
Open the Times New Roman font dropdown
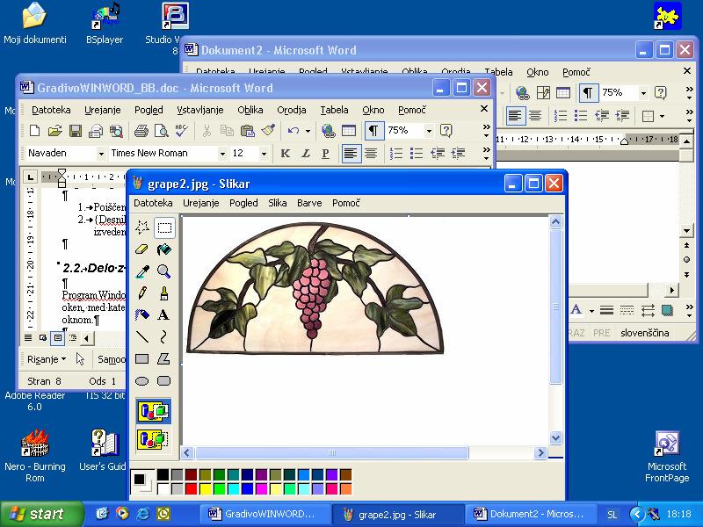[x=222, y=154]
